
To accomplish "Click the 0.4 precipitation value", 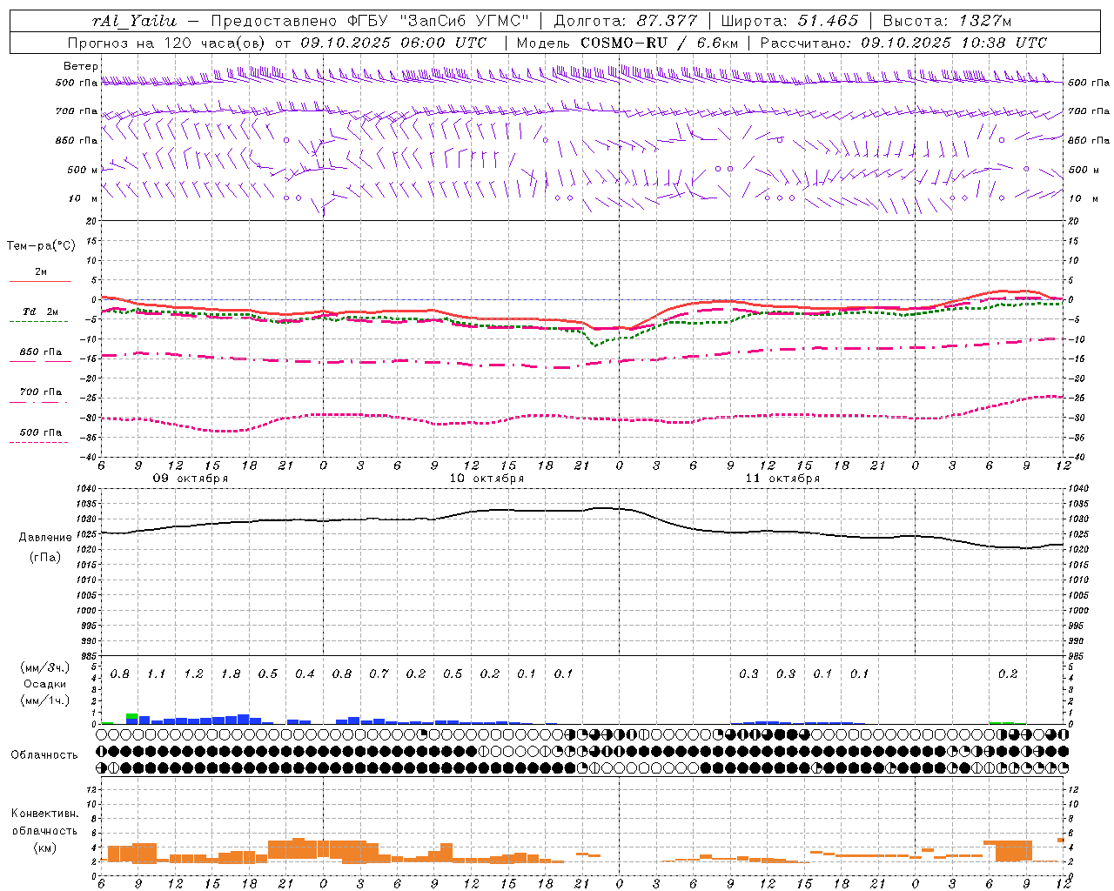I will click(x=305, y=674).
